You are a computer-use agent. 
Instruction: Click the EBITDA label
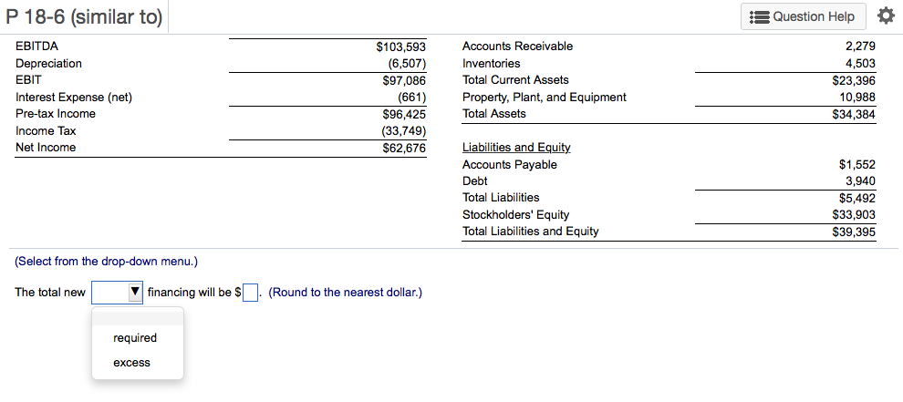pos(36,46)
